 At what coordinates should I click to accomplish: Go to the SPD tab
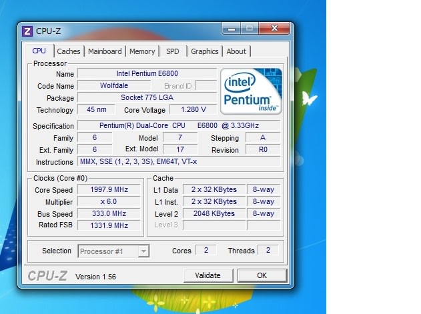point(172,51)
